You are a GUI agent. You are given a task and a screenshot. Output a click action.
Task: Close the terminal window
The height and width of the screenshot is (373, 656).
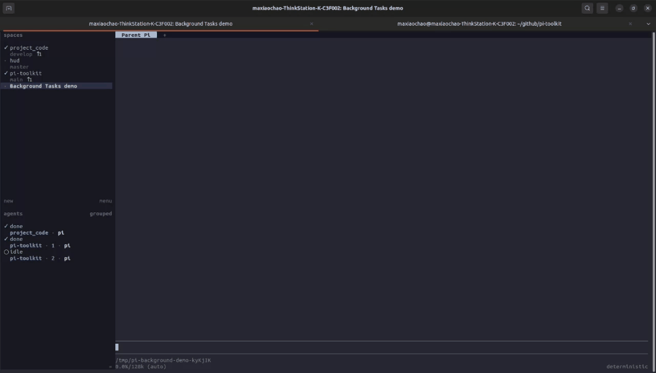pyautogui.click(x=648, y=8)
